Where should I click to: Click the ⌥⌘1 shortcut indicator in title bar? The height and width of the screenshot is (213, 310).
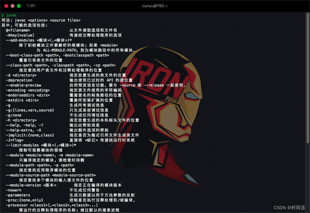(x=31, y=6)
